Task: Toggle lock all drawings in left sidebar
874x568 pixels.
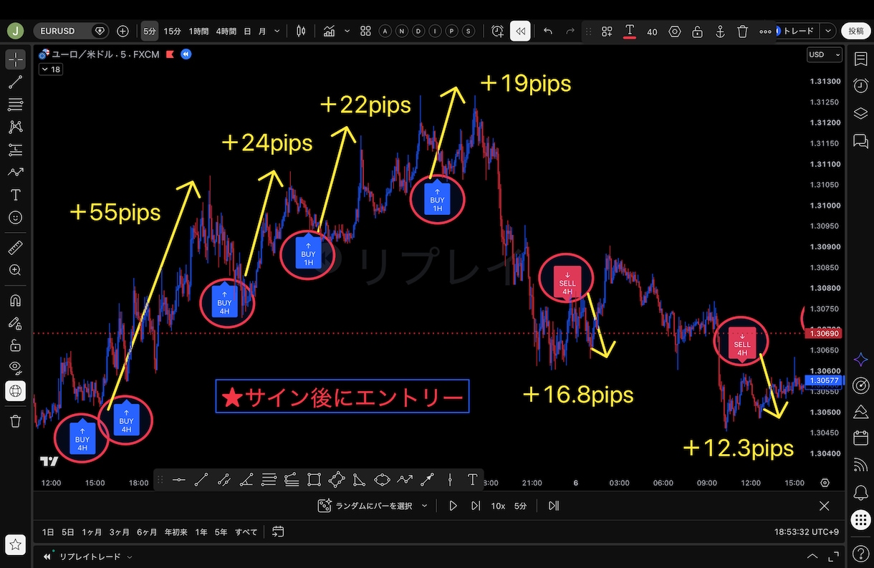Action: click(16, 345)
